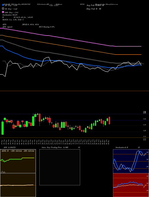Open the 'ADX & MACD' panel title
This screenshot has width=149, height=197.
(10, 147)
